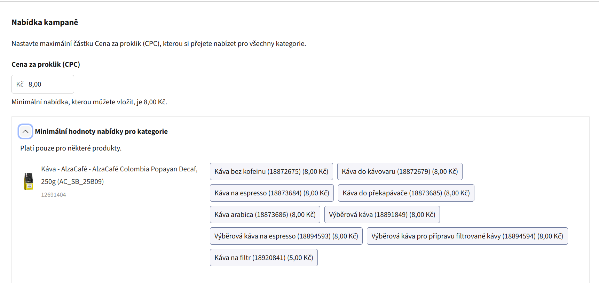Click the product name AlzaCafé Colombia Popayan Decaf
The height and width of the screenshot is (284, 599).
[x=119, y=175]
